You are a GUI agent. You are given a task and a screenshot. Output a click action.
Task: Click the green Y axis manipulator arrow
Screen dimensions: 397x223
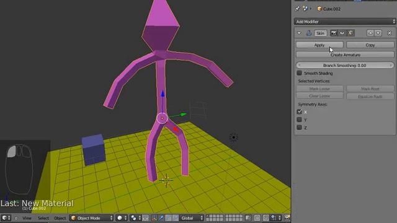tap(183, 115)
